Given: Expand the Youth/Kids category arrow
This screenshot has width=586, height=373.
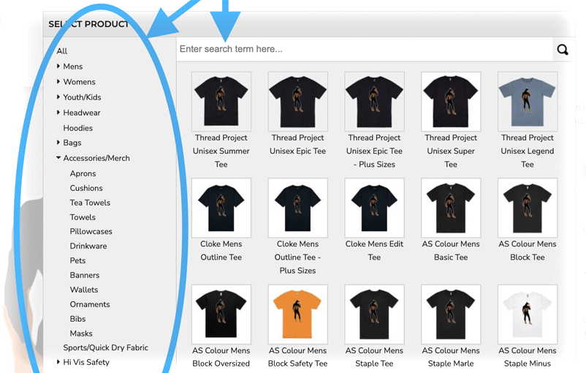Looking at the screenshot, I should click(x=58, y=97).
